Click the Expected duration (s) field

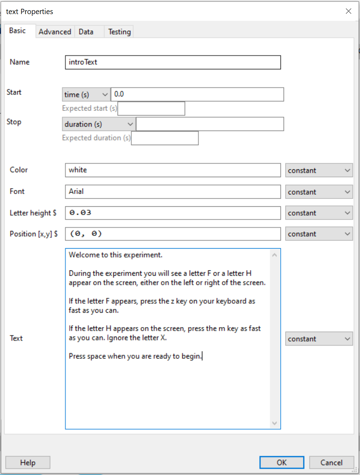[x=165, y=138]
